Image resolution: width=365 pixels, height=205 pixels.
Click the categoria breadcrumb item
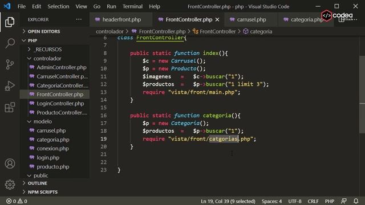point(261,31)
